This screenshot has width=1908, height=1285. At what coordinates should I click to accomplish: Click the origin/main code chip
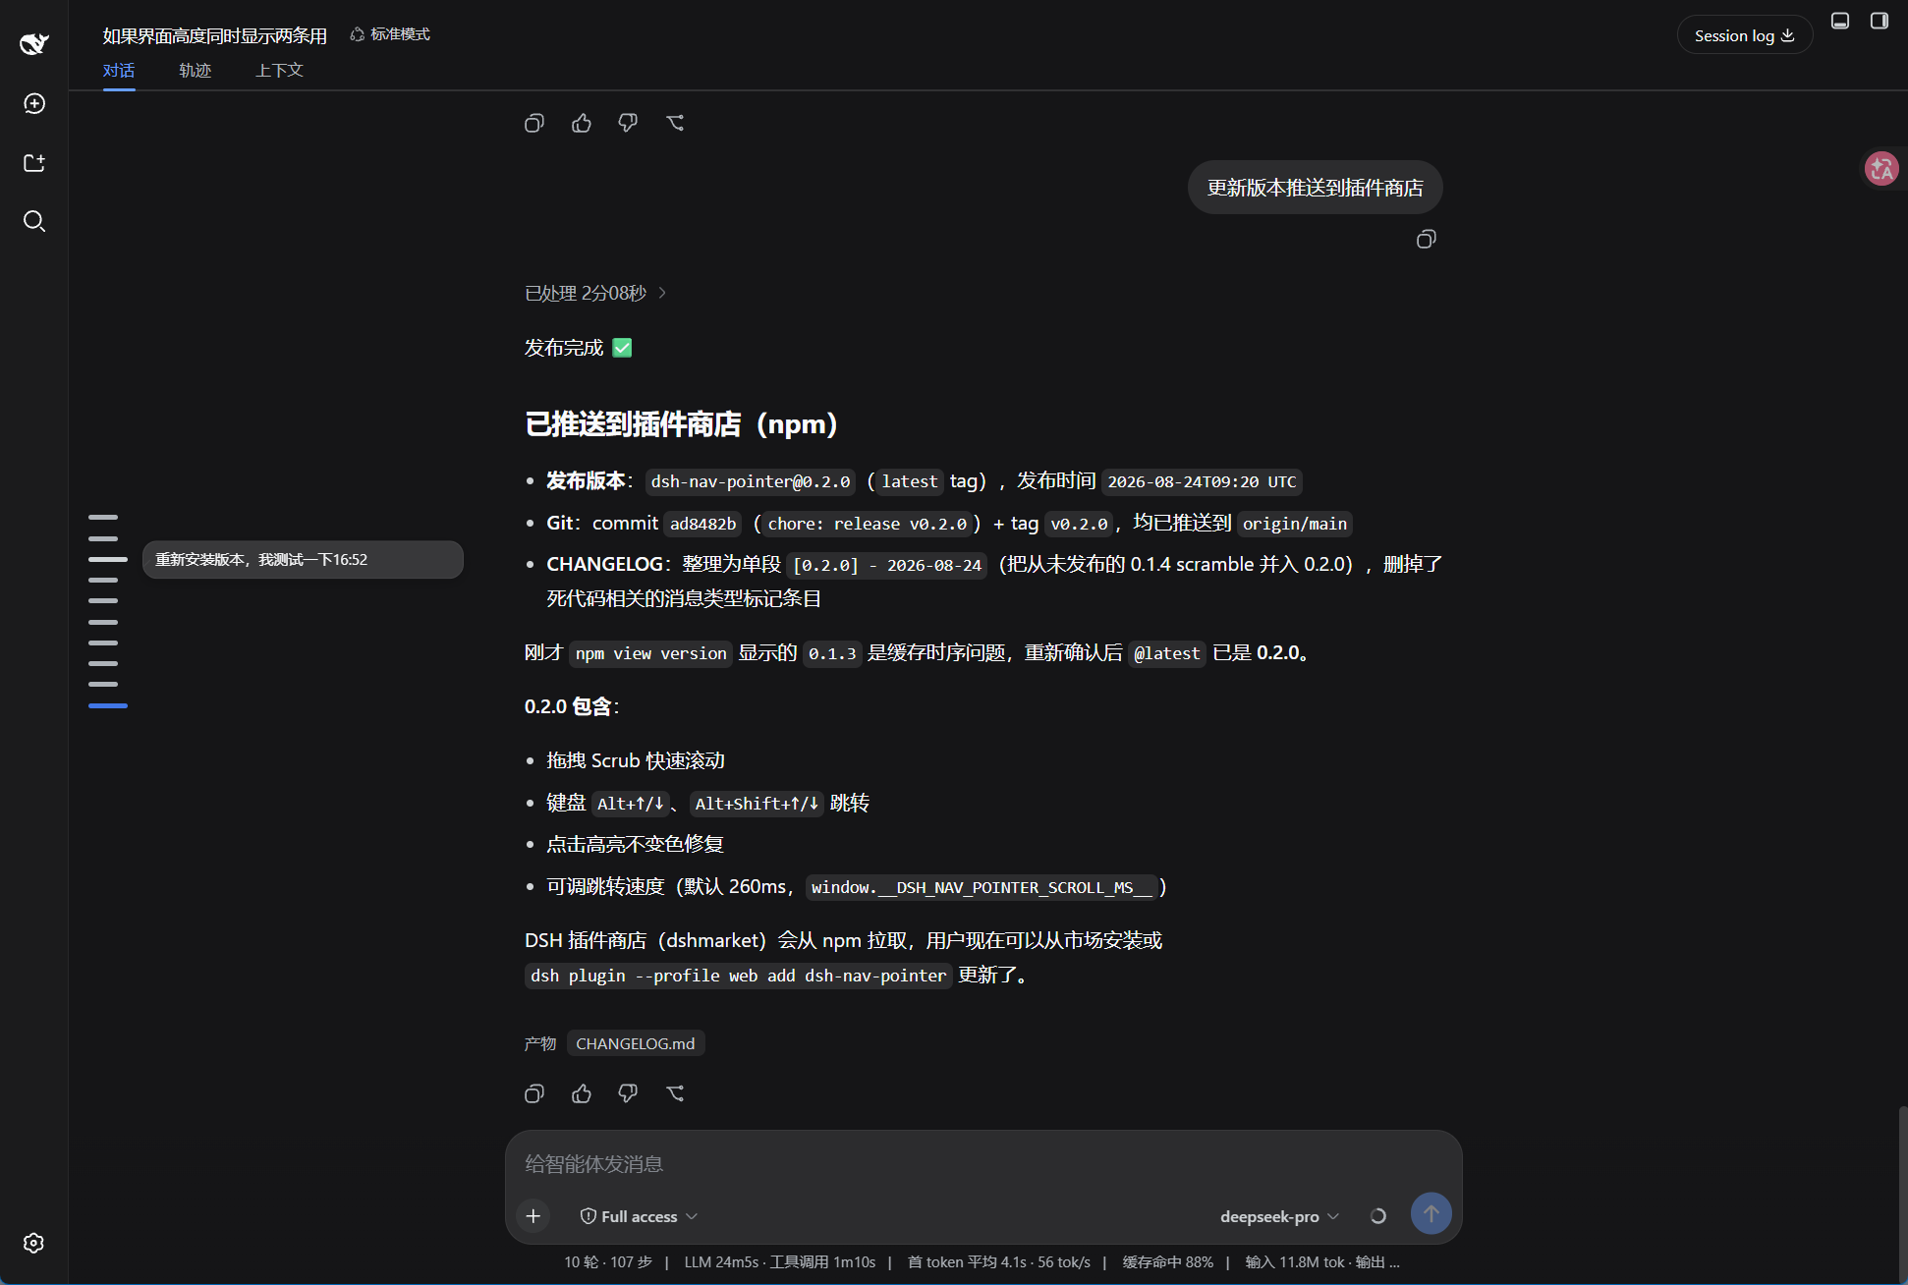pos(1295,524)
